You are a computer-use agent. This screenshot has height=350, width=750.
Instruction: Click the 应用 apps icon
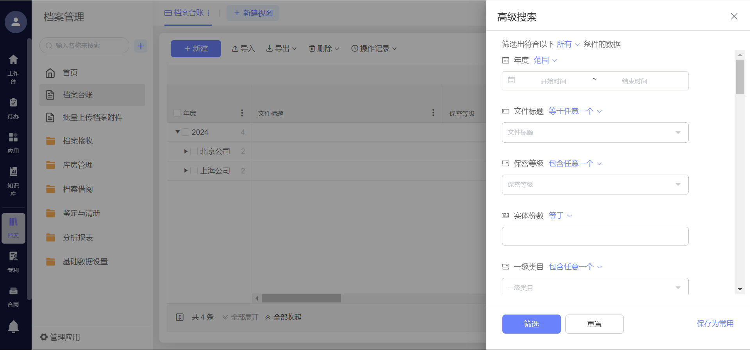coord(13,142)
